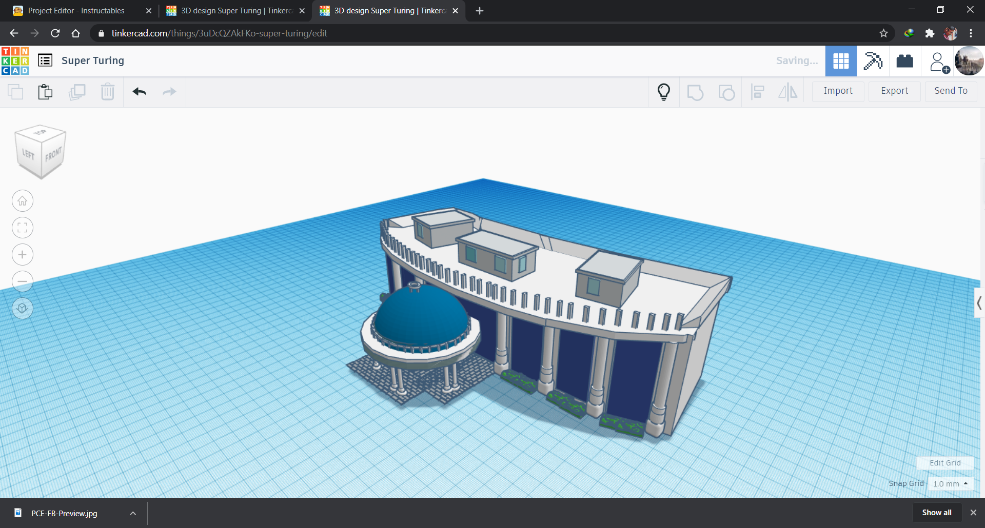This screenshot has width=985, height=528.
Task: Close the Project Editor Instructables tab
Action: coord(149,11)
